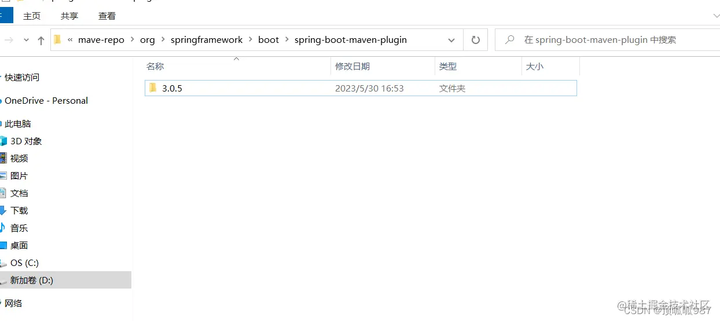Click the forward navigation arrow
The width and height of the screenshot is (720, 321).
9,40
